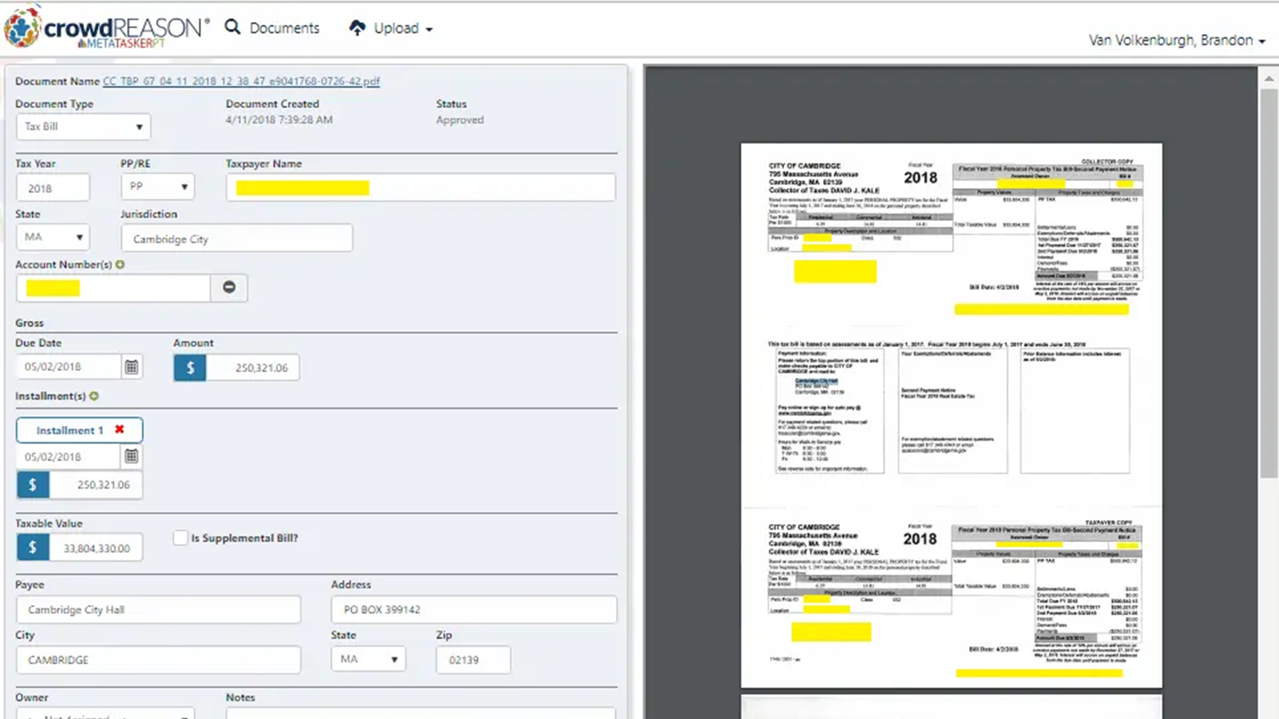Click the tax bill page preview
This screenshot has height=719, width=1279.
[951, 415]
